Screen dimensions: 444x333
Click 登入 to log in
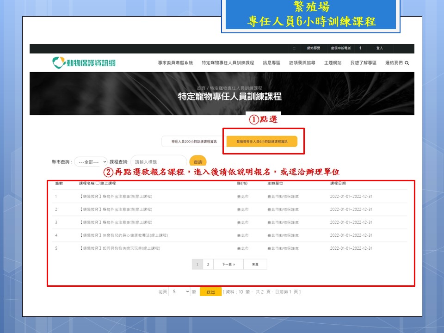pos(379,48)
